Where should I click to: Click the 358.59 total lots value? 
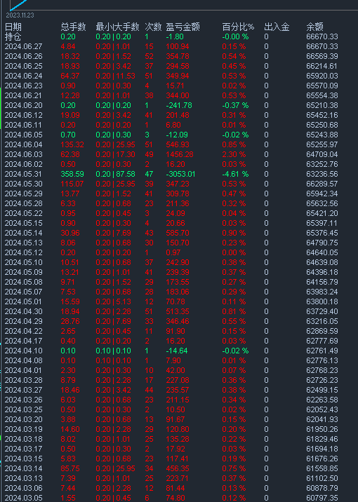(72, 174)
